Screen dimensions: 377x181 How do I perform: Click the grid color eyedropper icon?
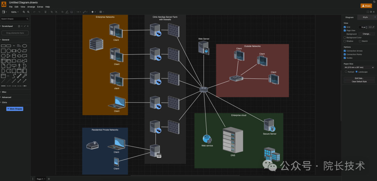(x=374, y=27)
